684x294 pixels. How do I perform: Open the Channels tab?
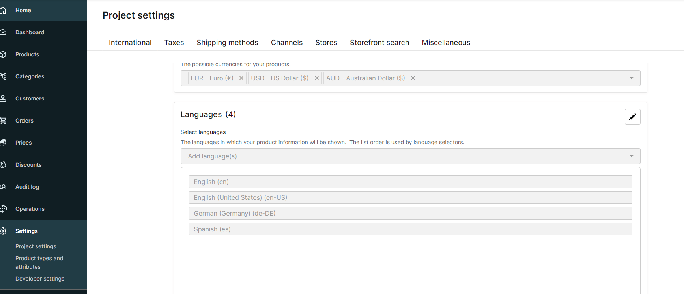point(287,43)
